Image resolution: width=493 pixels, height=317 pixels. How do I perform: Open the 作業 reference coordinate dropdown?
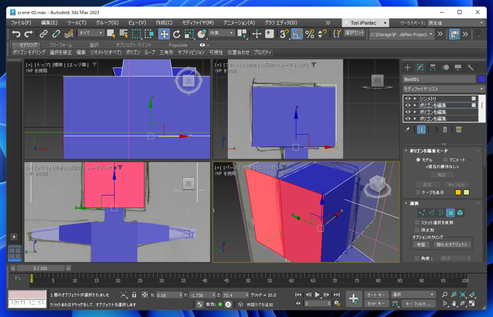[222, 33]
